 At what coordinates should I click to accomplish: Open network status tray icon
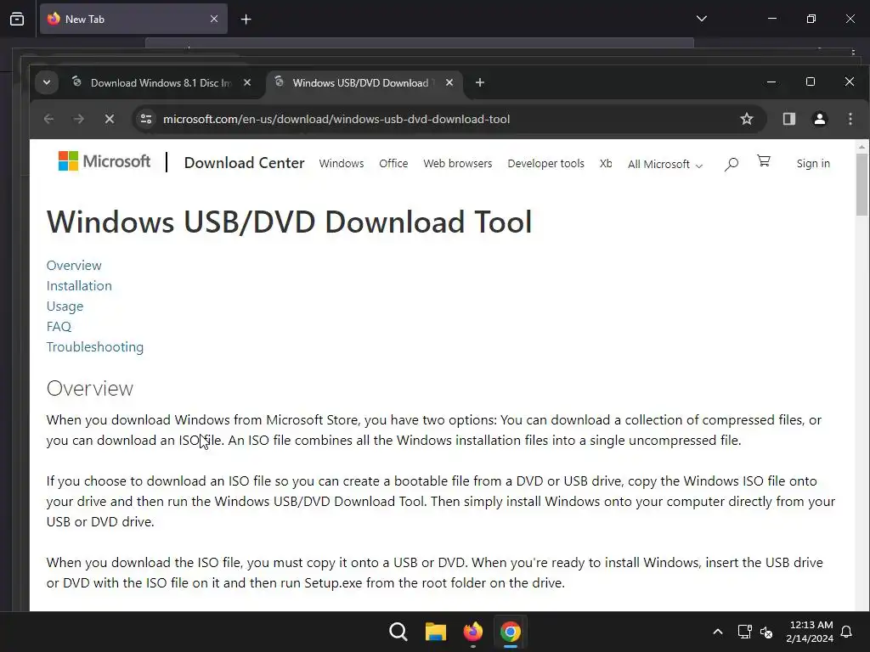[x=744, y=632]
